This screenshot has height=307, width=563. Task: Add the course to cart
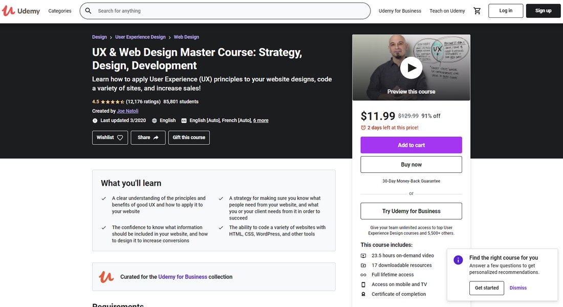point(411,145)
